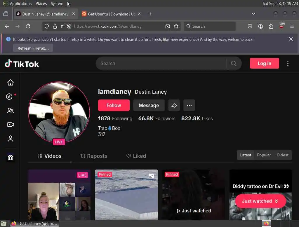Close the Get Ubuntu tab
Viewport: 299px width, 227px height.
tap(139, 14)
